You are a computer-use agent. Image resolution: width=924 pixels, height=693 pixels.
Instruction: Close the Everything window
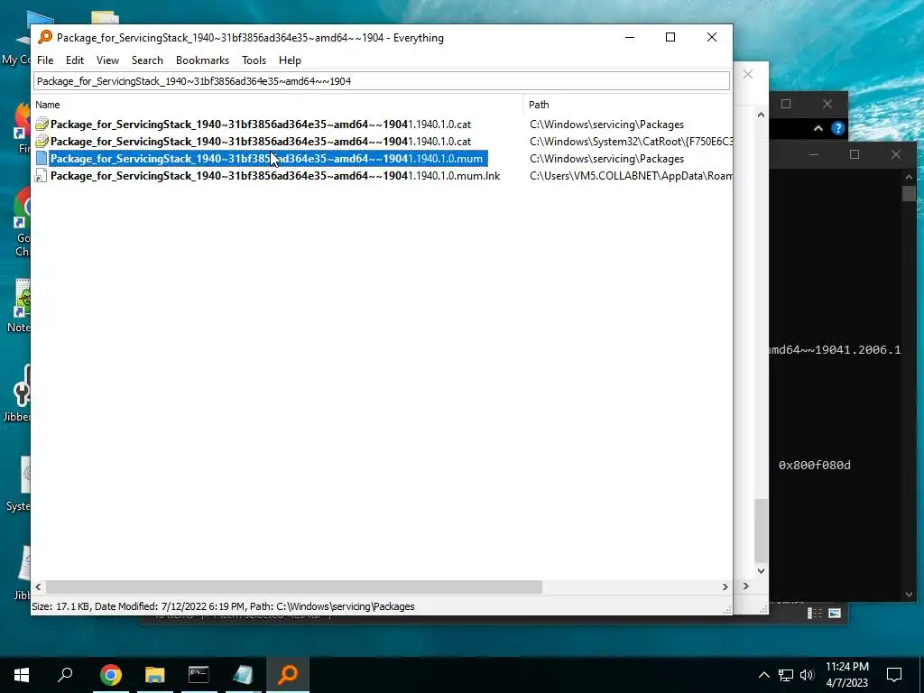coord(712,37)
